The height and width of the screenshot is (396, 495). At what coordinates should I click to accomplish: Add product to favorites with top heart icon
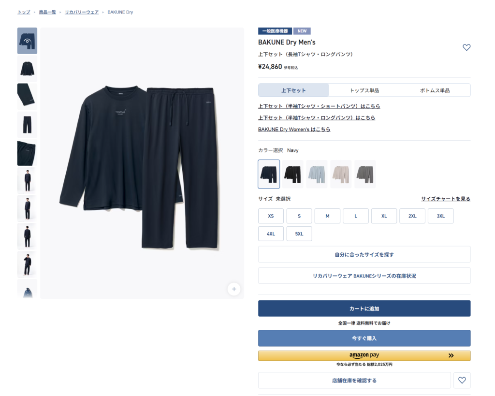point(466,47)
